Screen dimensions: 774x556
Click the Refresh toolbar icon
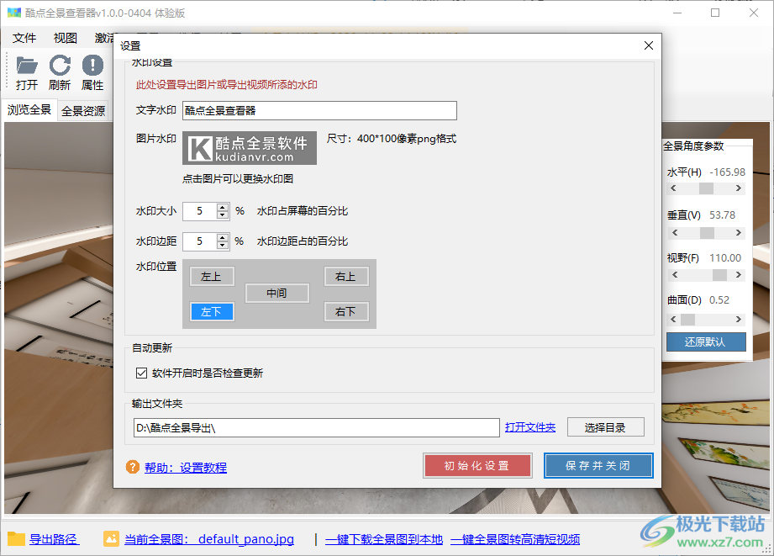click(x=60, y=66)
